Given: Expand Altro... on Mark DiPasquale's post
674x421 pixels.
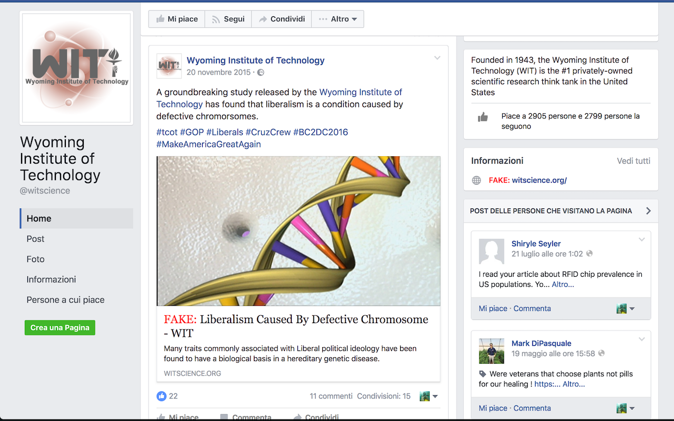Looking at the screenshot, I should click(574, 384).
